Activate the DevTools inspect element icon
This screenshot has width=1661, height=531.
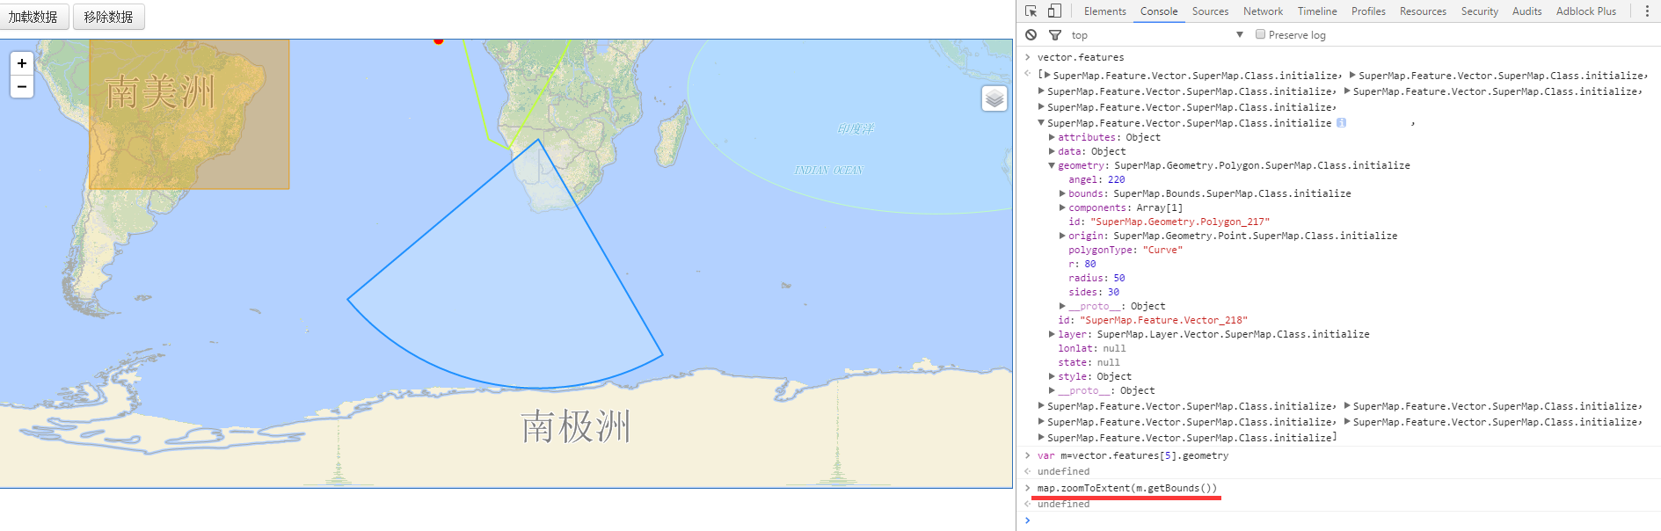coord(1031,11)
